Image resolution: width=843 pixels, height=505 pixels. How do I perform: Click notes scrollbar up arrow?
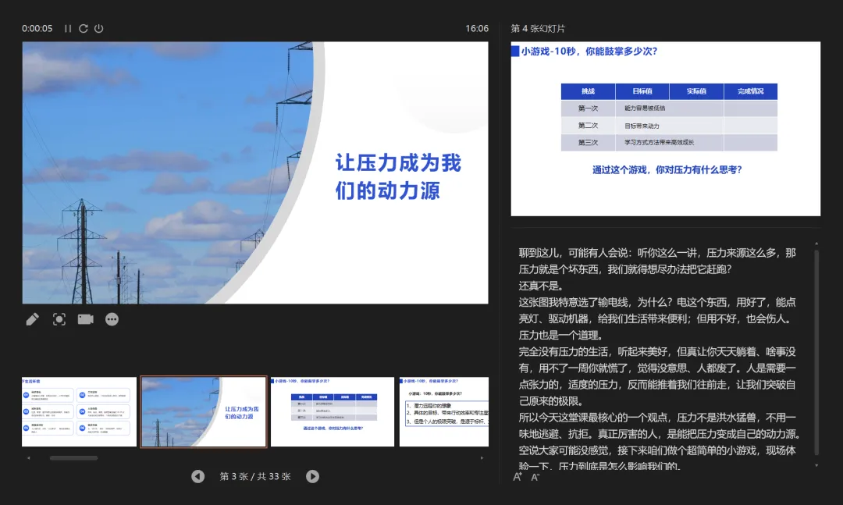[816, 244]
